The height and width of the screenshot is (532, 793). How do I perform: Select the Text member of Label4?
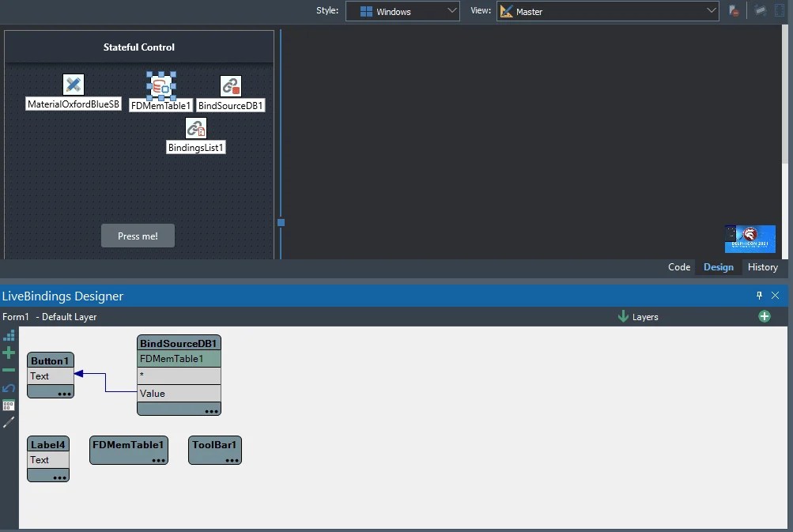tap(48, 460)
